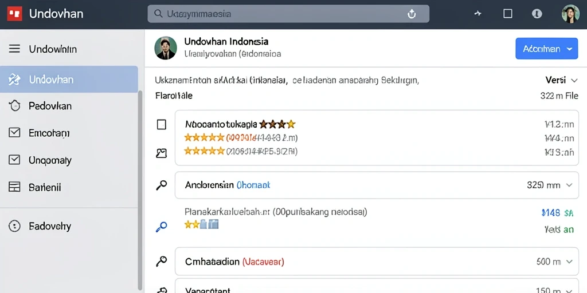Open the hamburger menu icon in sidebar

pos(14,49)
